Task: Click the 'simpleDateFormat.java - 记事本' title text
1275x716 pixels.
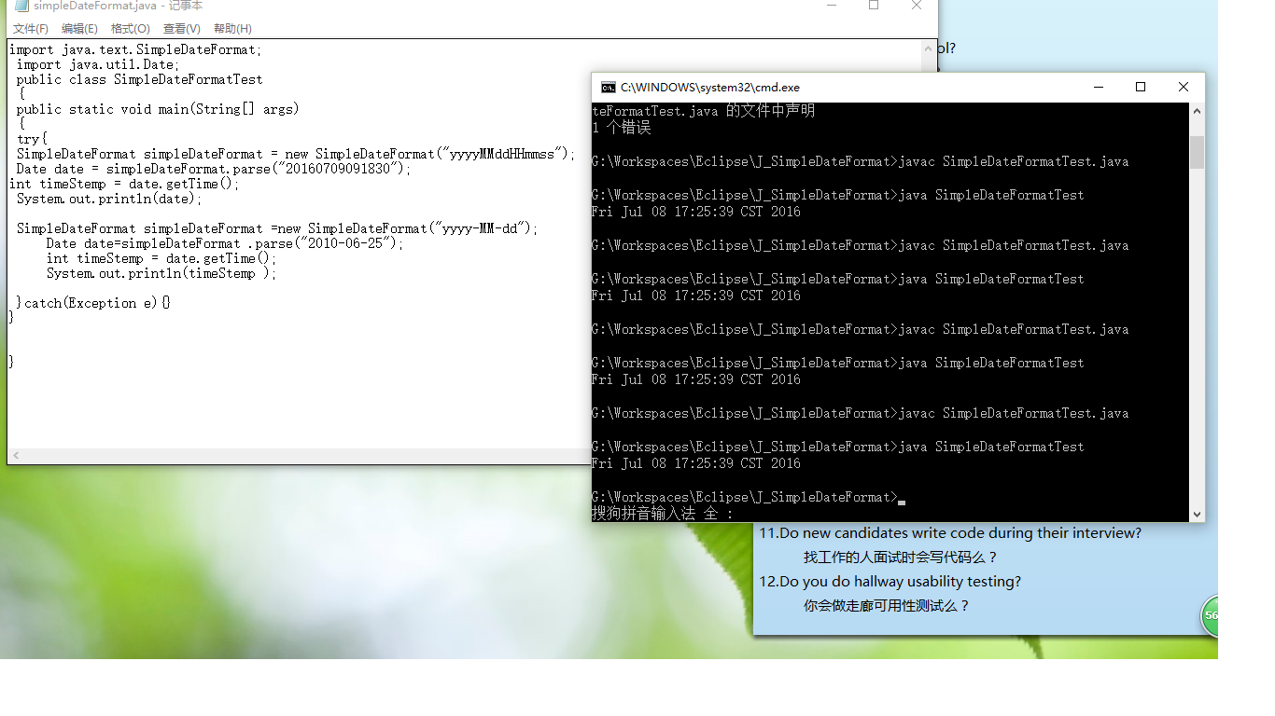Action: pos(118,6)
